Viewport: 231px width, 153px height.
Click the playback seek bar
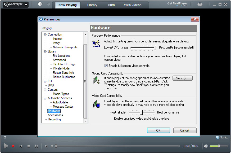[117, 146]
